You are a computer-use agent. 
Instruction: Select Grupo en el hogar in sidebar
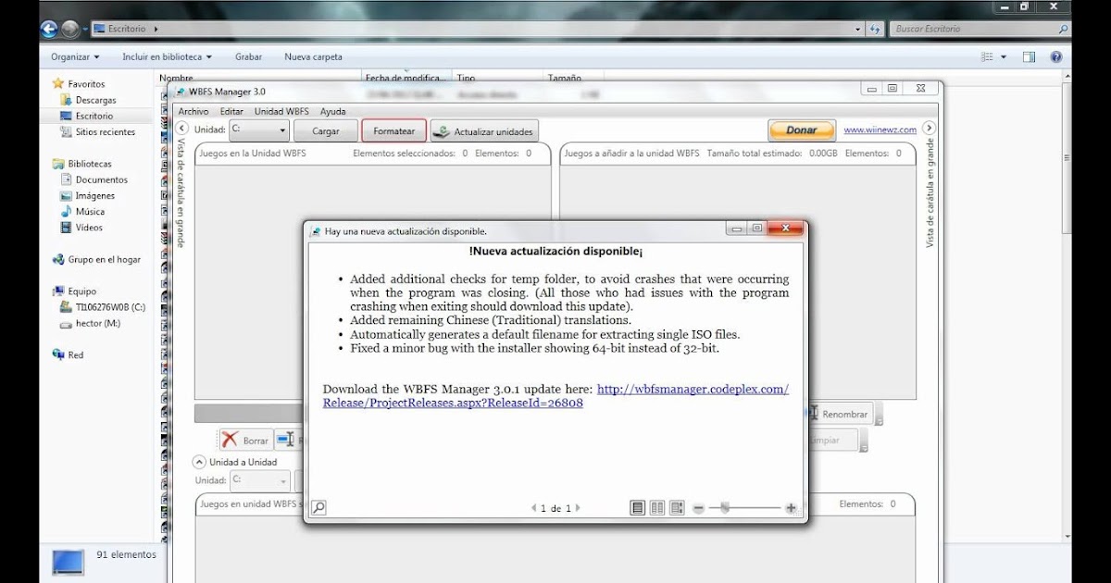point(104,259)
